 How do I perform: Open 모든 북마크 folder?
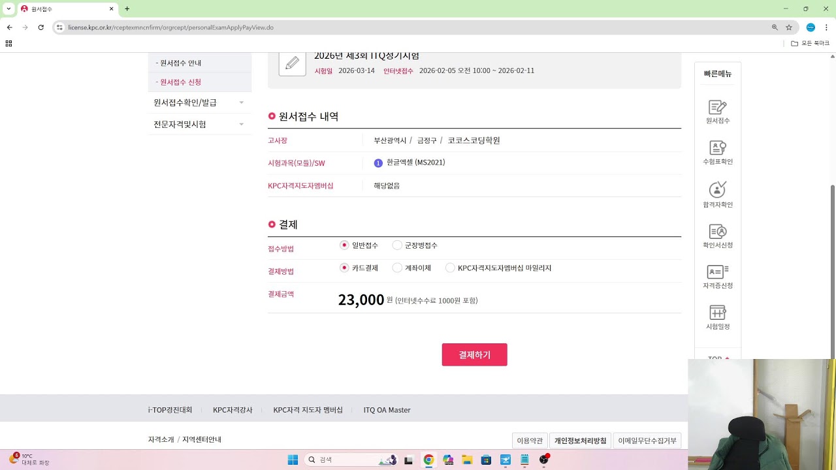pyautogui.click(x=810, y=43)
